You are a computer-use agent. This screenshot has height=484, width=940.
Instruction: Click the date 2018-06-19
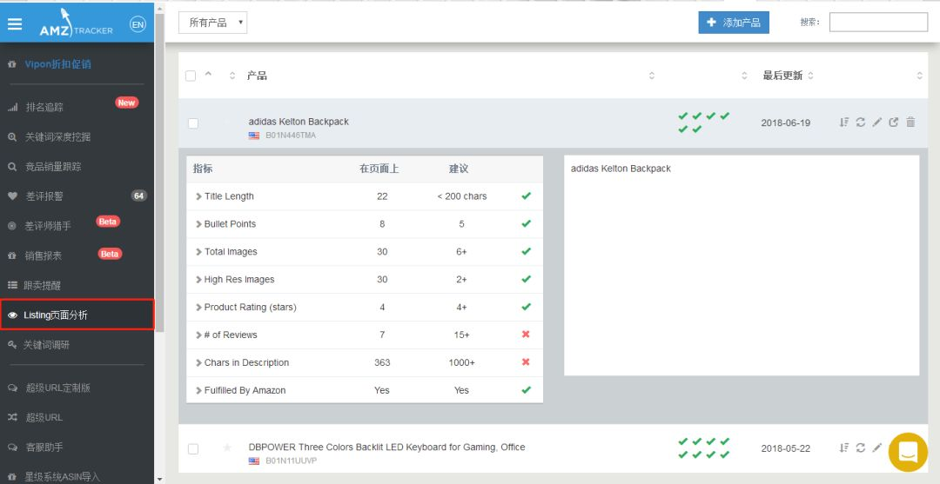(785, 123)
